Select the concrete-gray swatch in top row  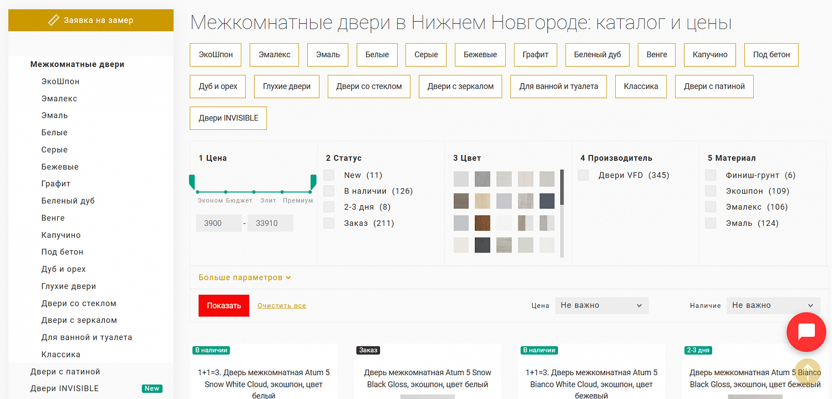pyautogui.click(x=483, y=179)
